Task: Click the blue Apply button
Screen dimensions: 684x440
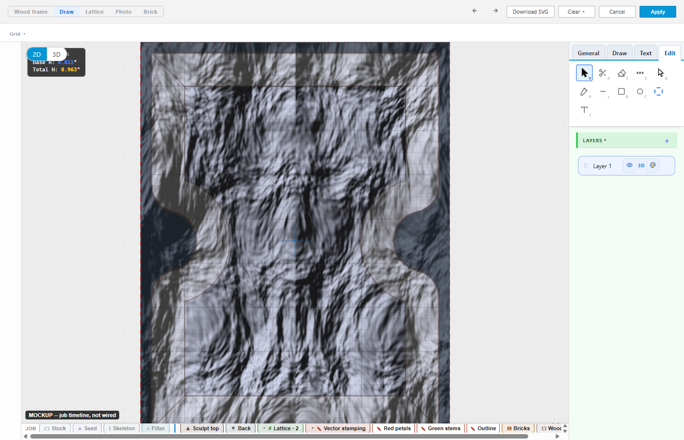Action: click(658, 12)
